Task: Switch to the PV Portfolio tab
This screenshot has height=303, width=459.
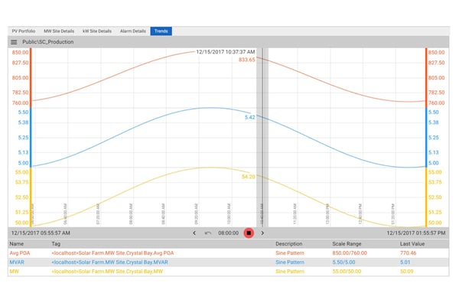Action: [x=24, y=31]
